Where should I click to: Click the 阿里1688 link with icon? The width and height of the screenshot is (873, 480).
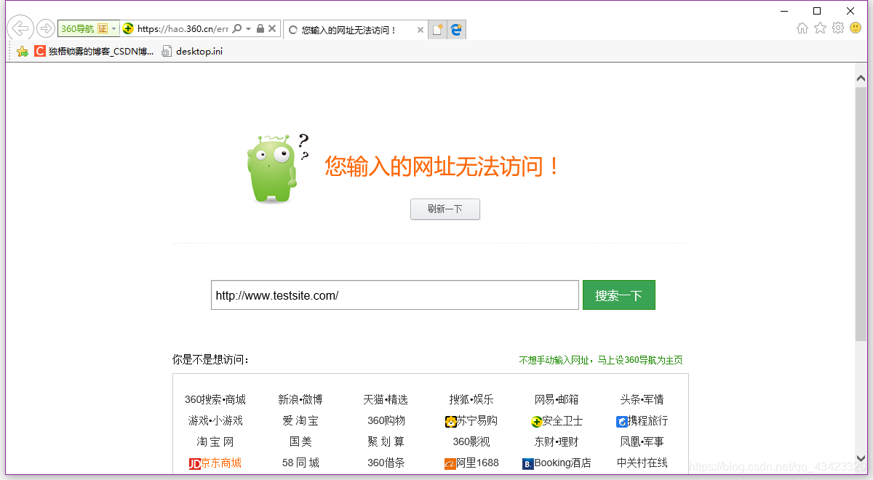[471, 463]
